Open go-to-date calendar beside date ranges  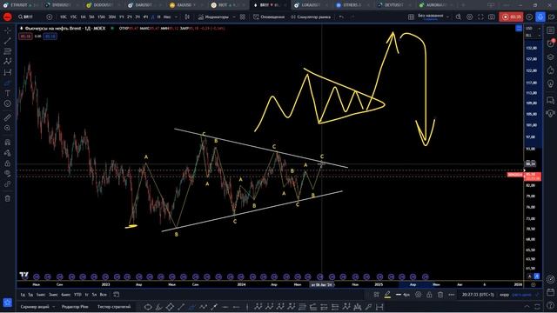[x=116, y=295]
